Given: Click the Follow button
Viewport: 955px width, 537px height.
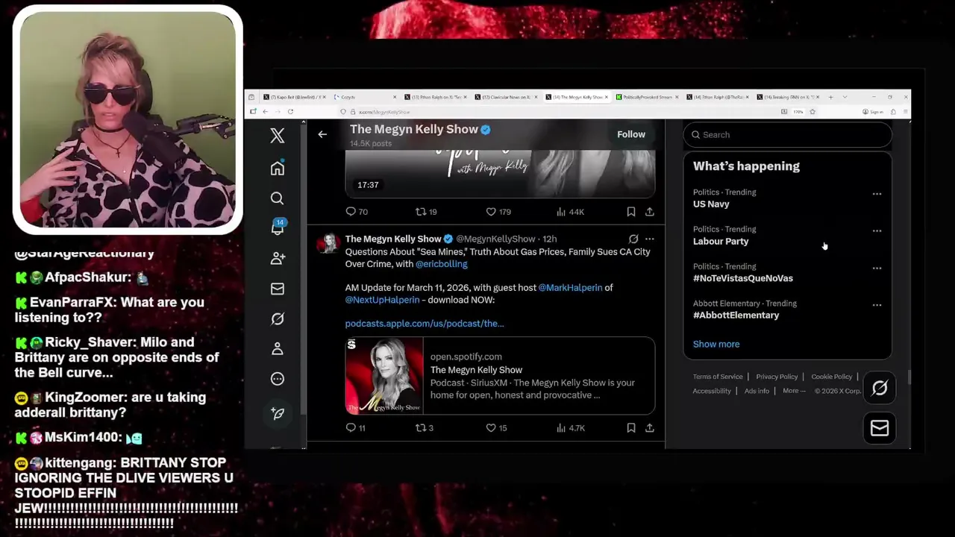Looking at the screenshot, I should pos(631,134).
